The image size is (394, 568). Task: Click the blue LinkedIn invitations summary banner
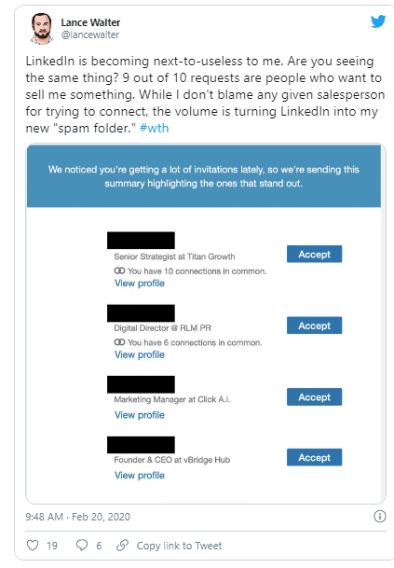(204, 176)
